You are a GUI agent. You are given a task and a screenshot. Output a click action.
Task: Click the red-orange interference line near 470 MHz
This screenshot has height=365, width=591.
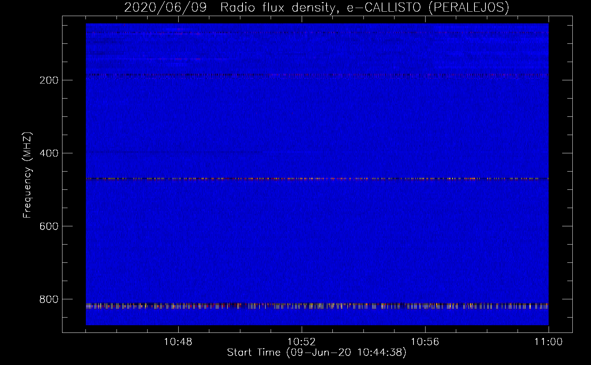[x=317, y=179]
